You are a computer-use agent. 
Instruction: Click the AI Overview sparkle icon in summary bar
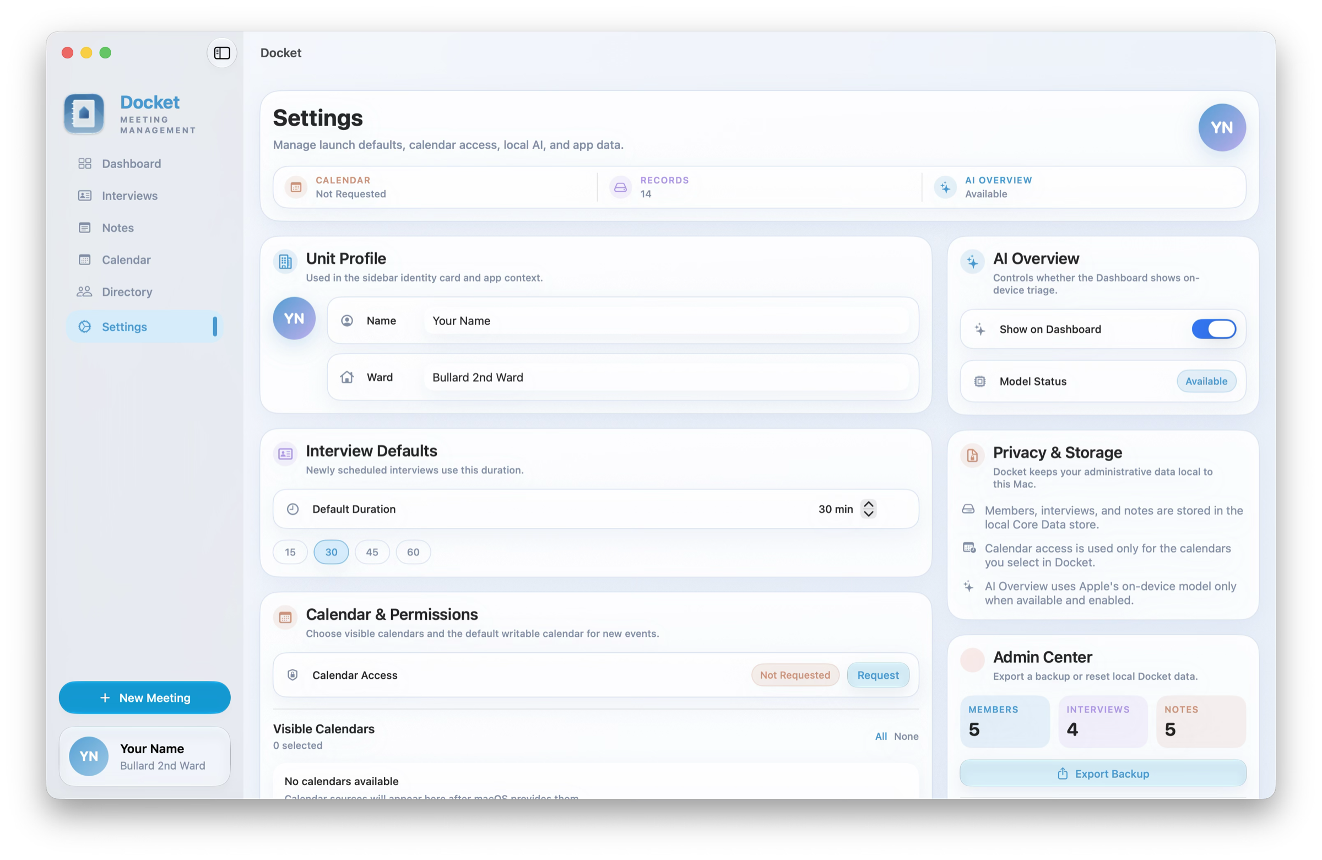point(945,187)
